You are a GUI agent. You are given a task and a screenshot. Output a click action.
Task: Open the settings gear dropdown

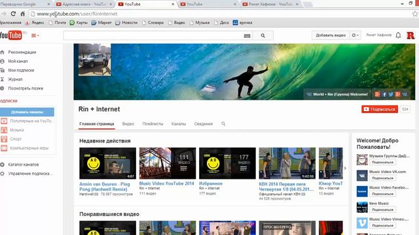pos(355,35)
